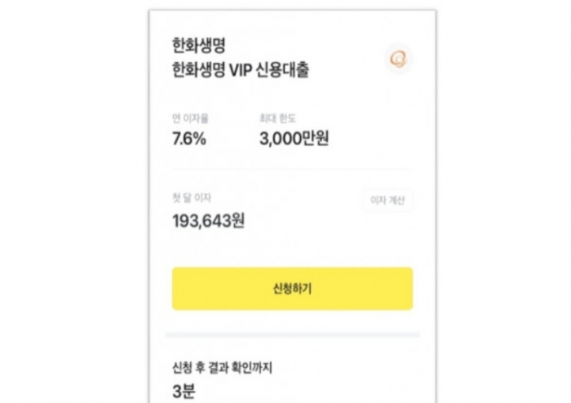Viewport: 571px width, 403px height.
Task: Click the 연 이자율 label
Action: (x=185, y=120)
